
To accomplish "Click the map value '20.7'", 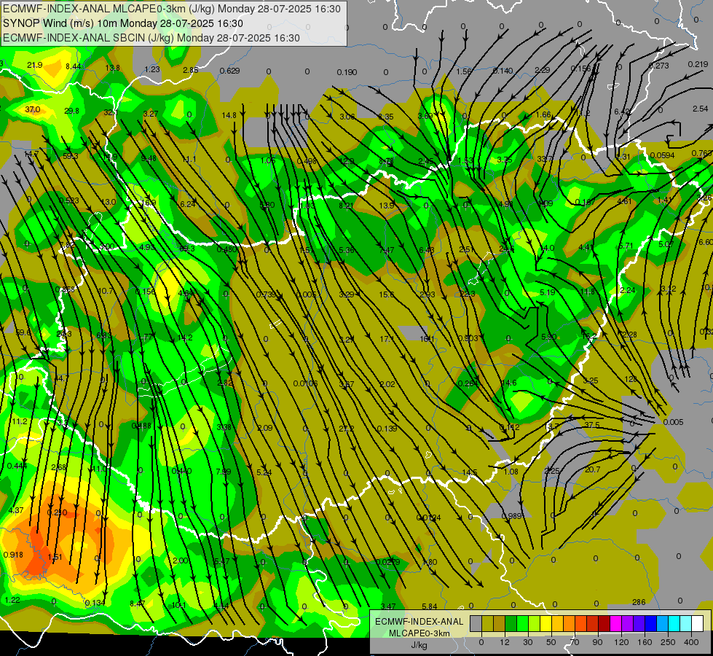I will point(593,469).
